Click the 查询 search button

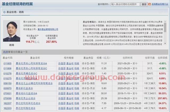[x=144, y=4]
